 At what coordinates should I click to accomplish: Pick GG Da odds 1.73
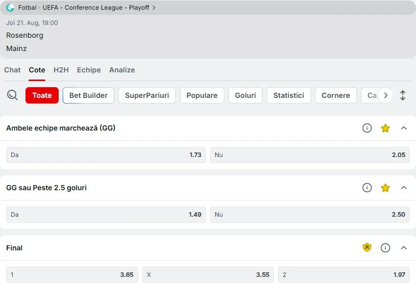[x=106, y=155]
